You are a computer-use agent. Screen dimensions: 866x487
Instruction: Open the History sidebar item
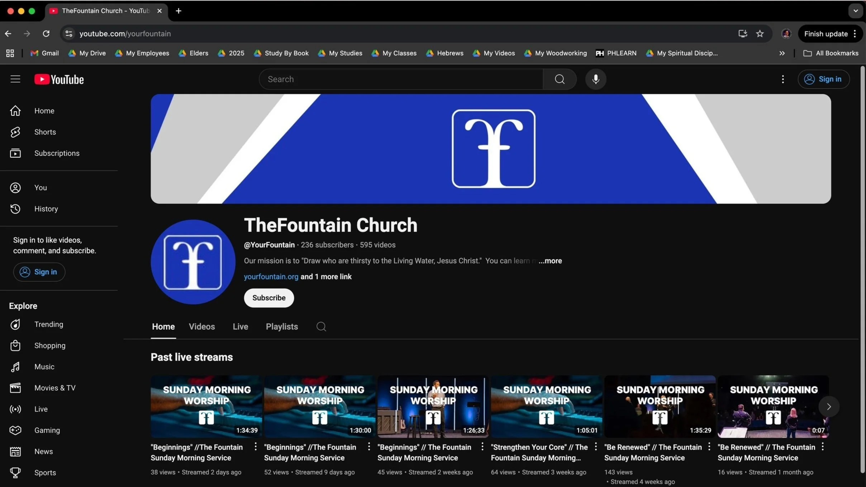pos(46,209)
